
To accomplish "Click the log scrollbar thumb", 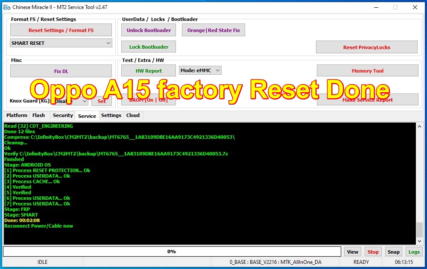I will pyautogui.click(x=419, y=230).
